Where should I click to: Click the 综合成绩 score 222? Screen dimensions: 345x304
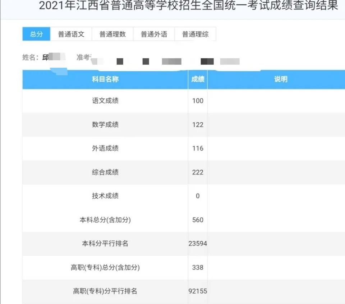197,172
